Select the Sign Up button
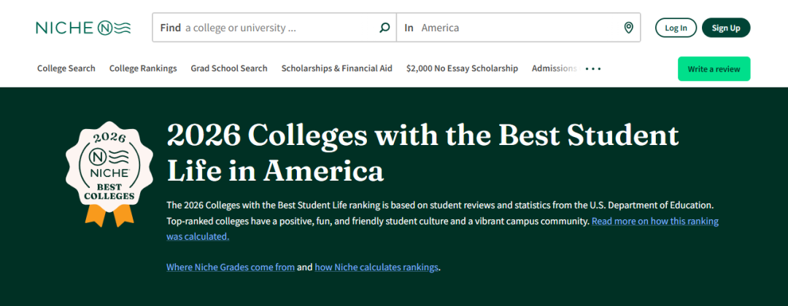The height and width of the screenshot is (306, 788). point(726,28)
